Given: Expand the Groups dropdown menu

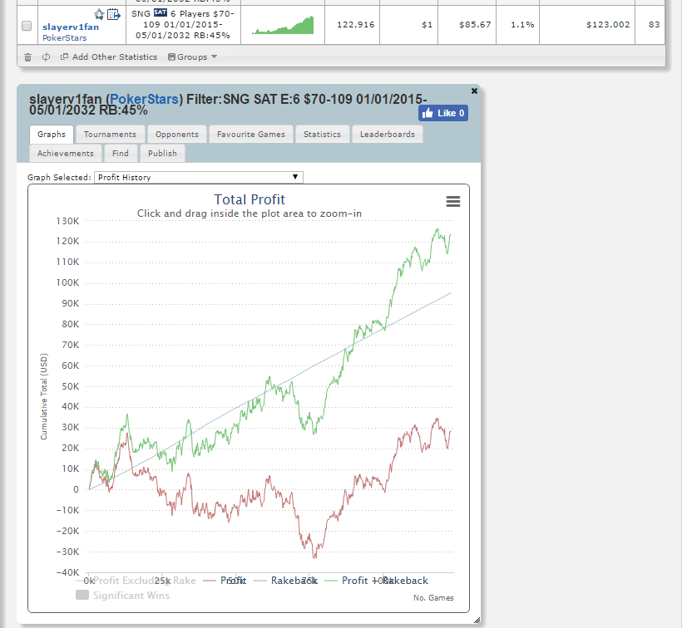Looking at the screenshot, I should (192, 56).
